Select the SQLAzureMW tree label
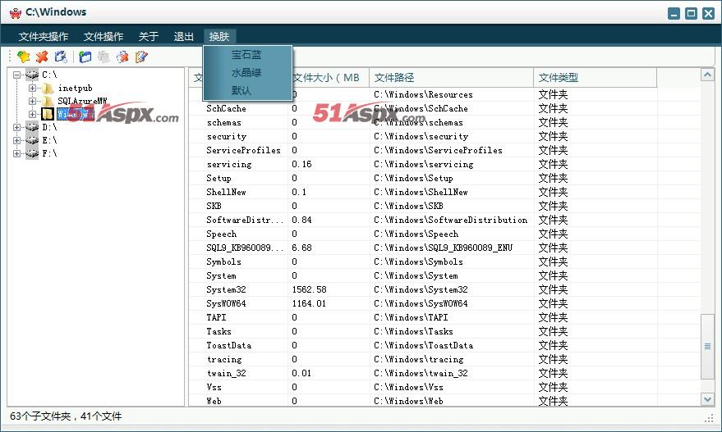This screenshot has height=432, width=722. pyautogui.click(x=82, y=101)
